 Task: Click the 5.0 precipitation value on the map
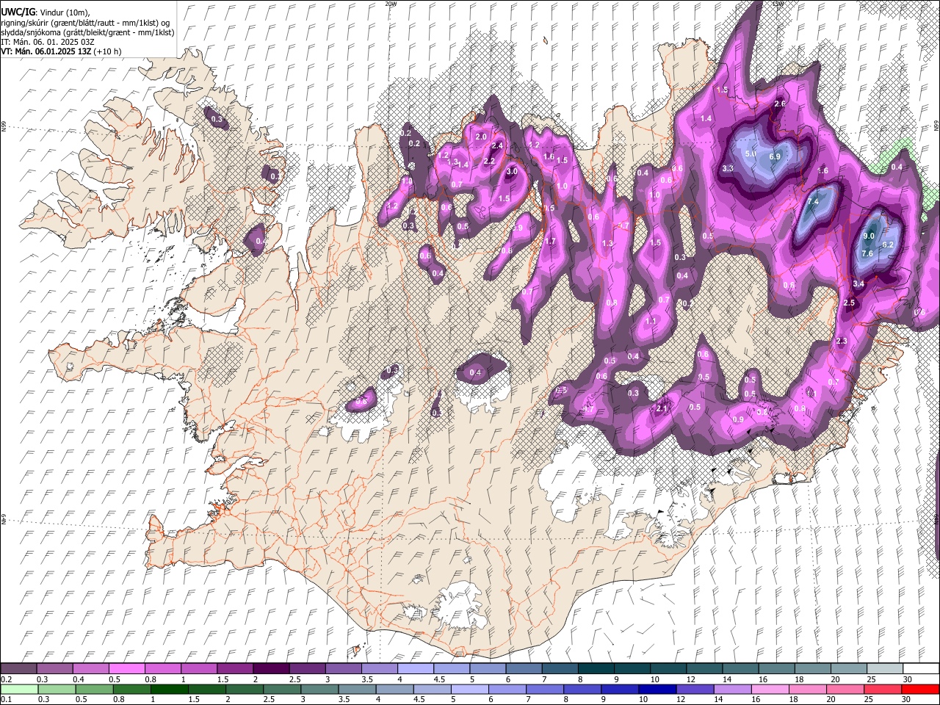coord(750,153)
